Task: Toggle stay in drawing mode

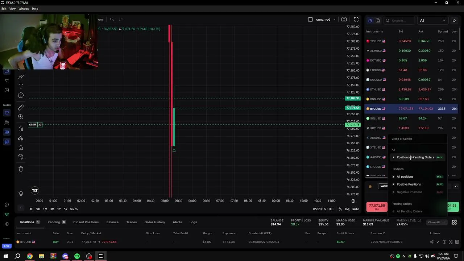Action: coord(21,138)
